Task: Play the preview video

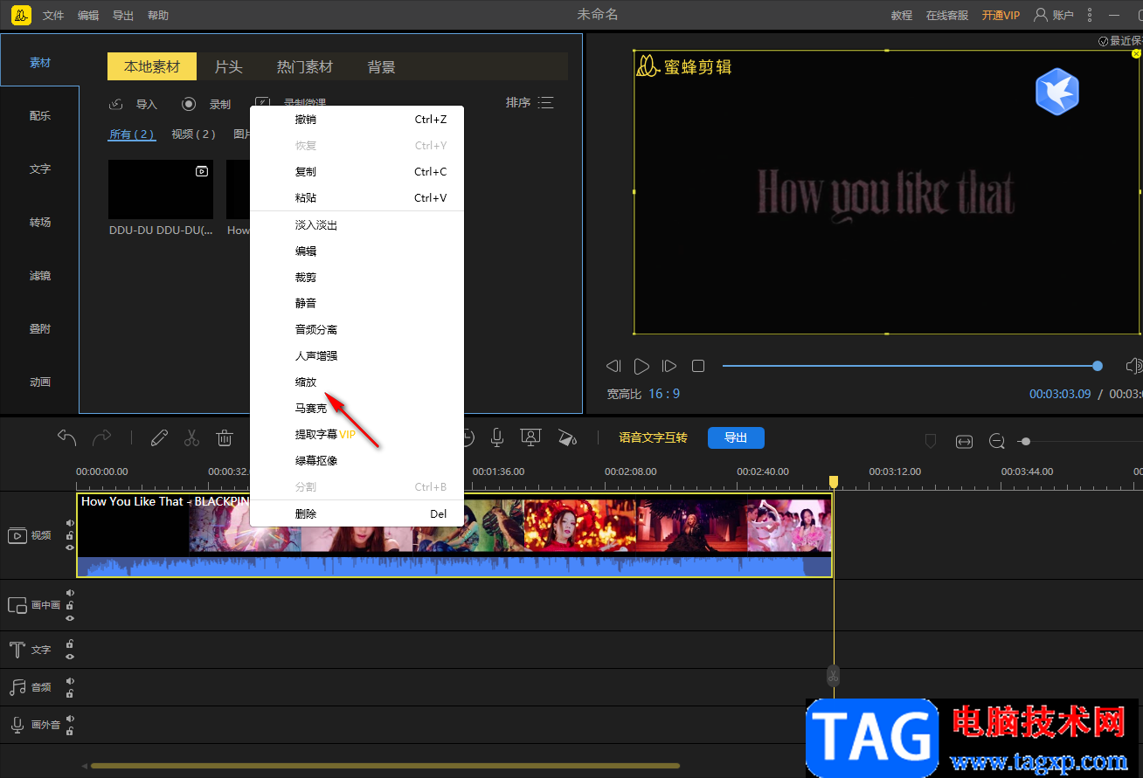Action: [x=641, y=366]
